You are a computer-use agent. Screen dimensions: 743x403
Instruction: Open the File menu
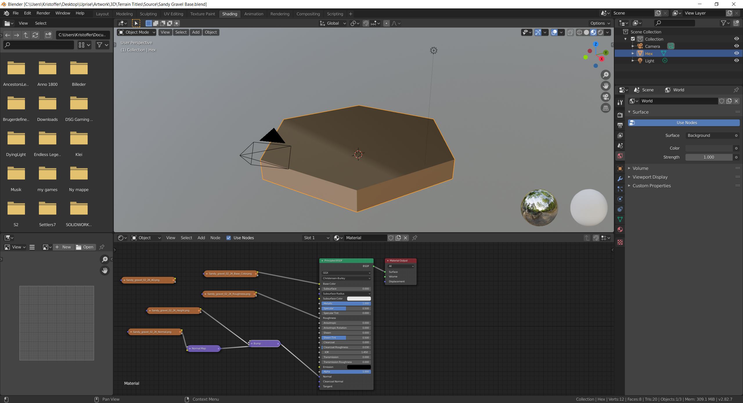16,13
